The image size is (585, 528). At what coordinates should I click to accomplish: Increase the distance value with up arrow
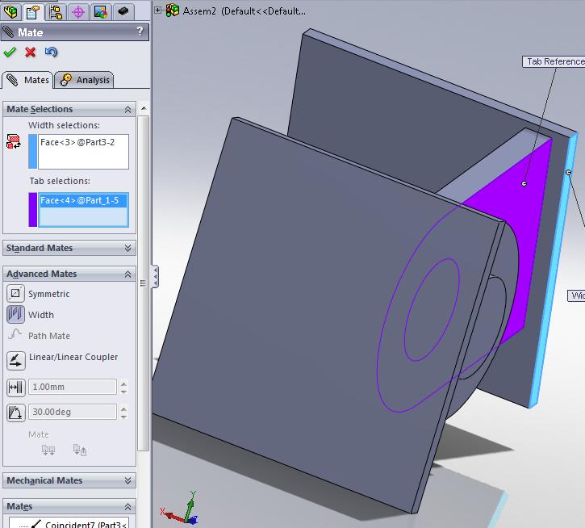123,383
